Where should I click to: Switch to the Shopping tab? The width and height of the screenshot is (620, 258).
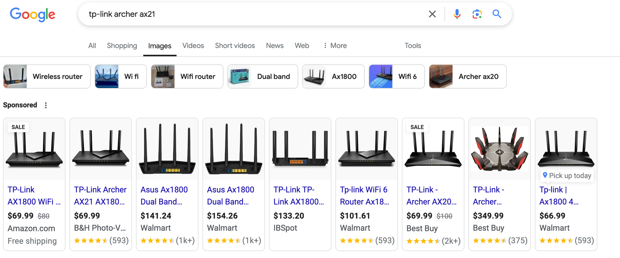(122, 46)
